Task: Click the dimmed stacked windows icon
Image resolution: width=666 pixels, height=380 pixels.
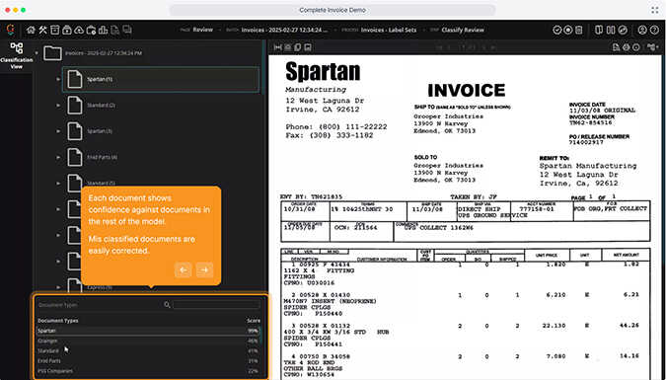Action: coord(127,30)
